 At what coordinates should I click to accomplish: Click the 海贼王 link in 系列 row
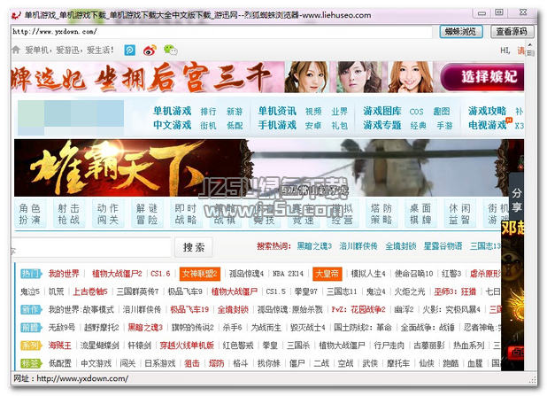click(59, 346)
